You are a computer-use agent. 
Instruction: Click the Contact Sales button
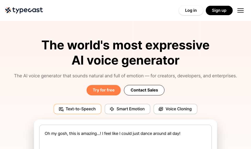pos(144,90)
